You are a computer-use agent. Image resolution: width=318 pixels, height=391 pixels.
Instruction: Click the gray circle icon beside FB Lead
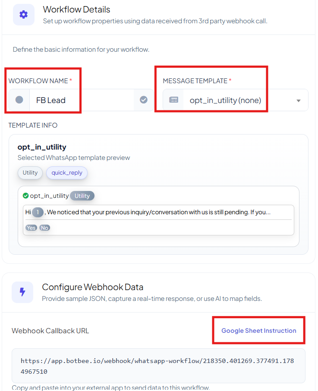19,100
